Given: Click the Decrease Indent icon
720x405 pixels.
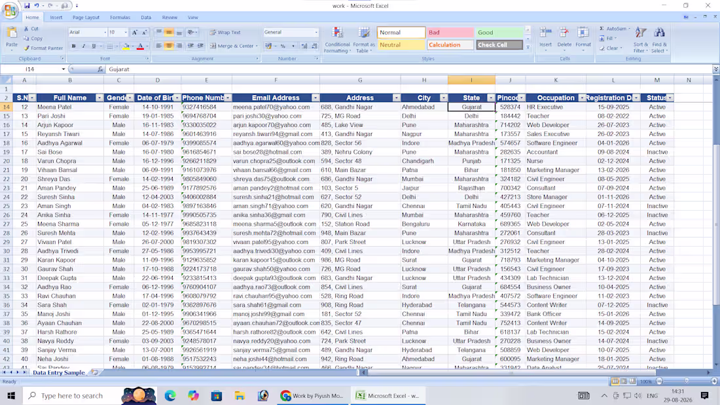Looking at the screenshot, I should point(190,46).
